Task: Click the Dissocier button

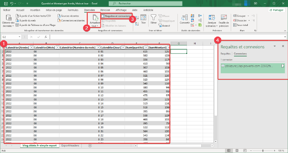Action: (240, 20)
